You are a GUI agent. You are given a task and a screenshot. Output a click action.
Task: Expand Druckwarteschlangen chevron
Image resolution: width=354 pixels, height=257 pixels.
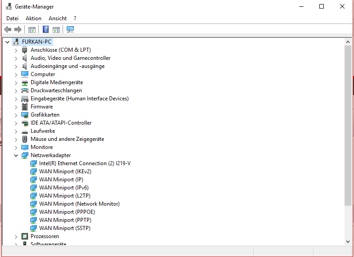pyautogui.click(x=16, y=91)
